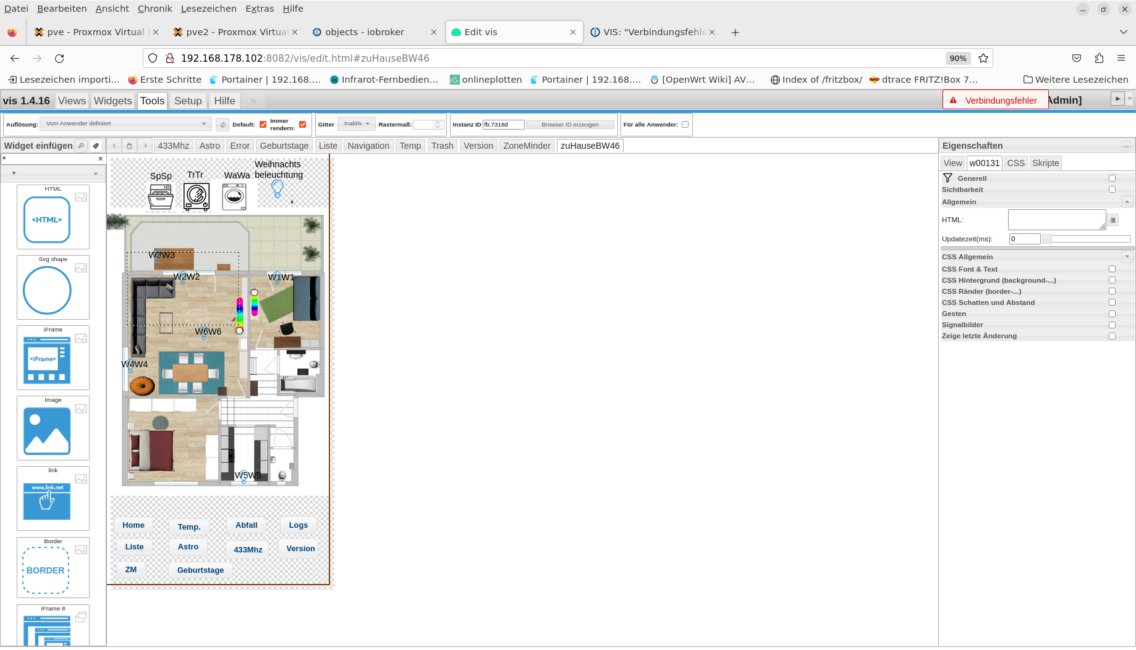Toggle the Immer rendern checkbox
The image size is (1136, 650).
(303, 125)
